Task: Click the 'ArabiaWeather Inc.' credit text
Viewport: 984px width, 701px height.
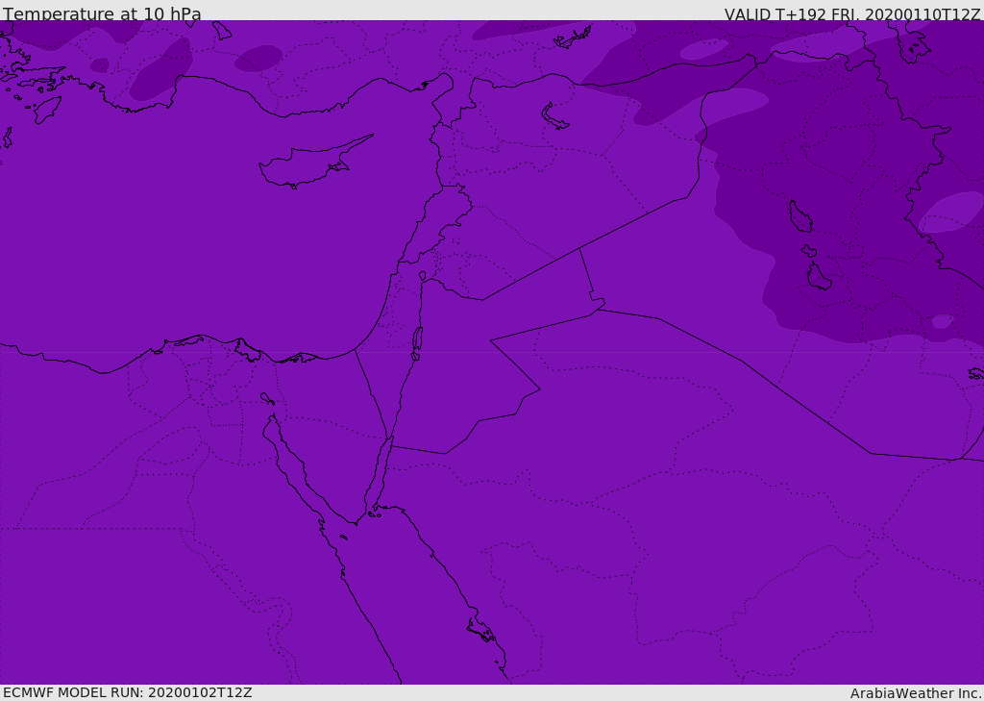Action: (x=917, y=693)
